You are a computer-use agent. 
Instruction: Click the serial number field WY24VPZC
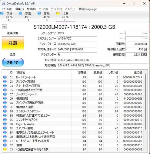click(77, 39)
